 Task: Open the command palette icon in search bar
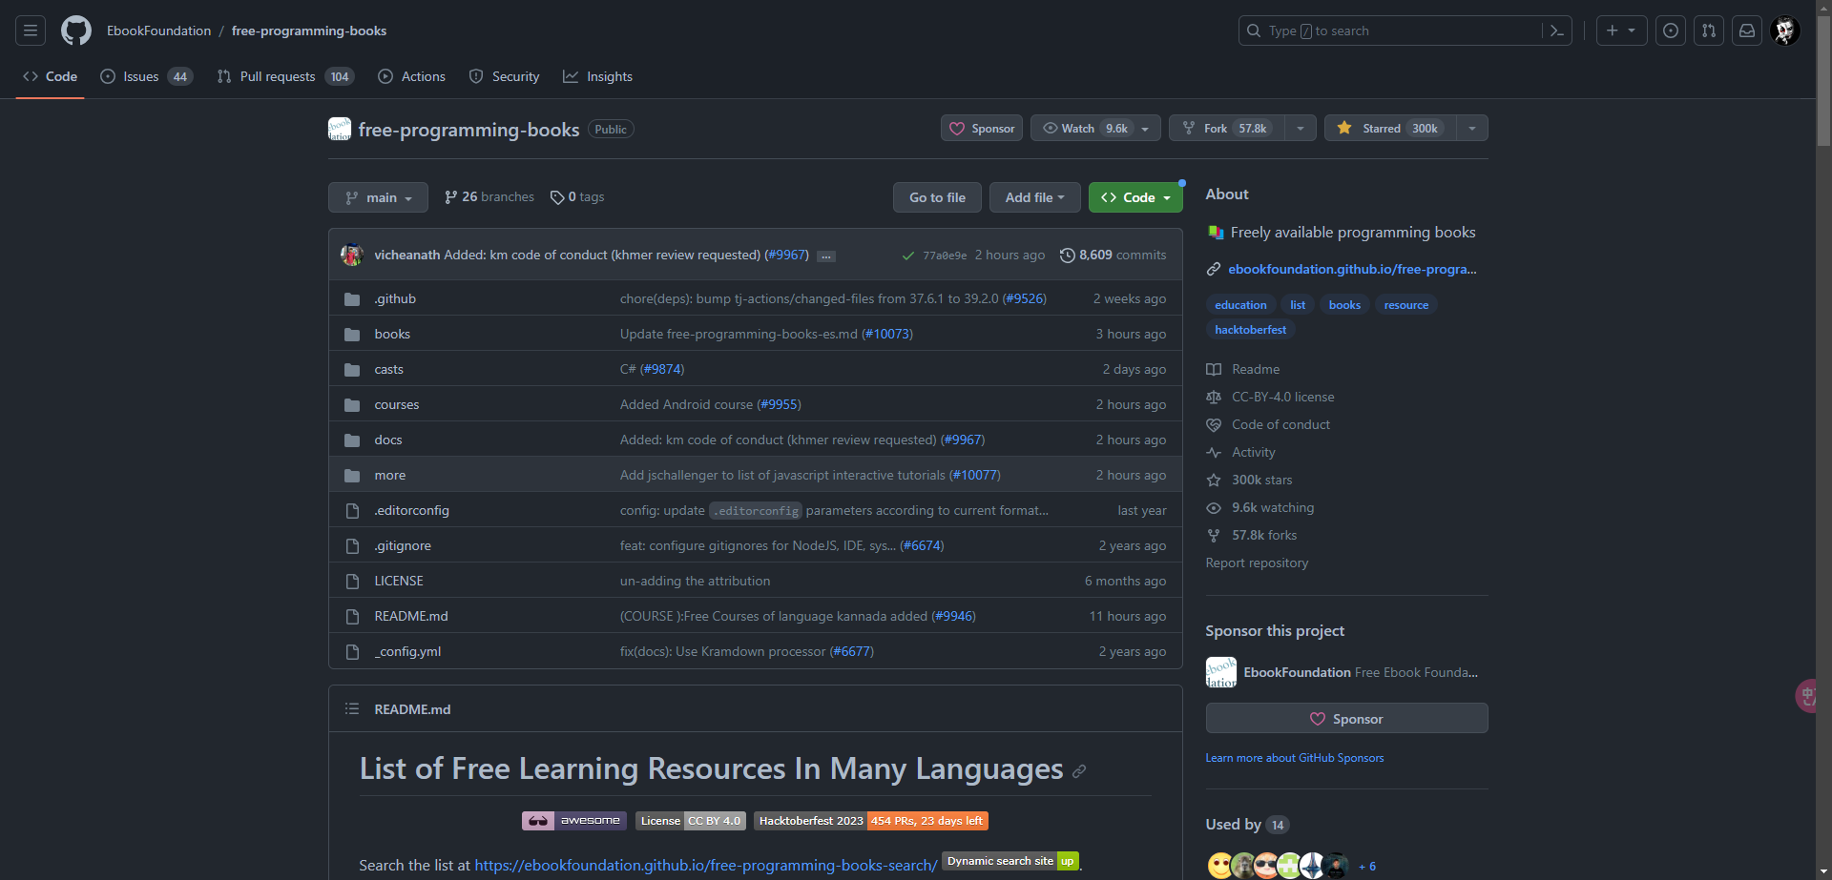pos(1555,30)
